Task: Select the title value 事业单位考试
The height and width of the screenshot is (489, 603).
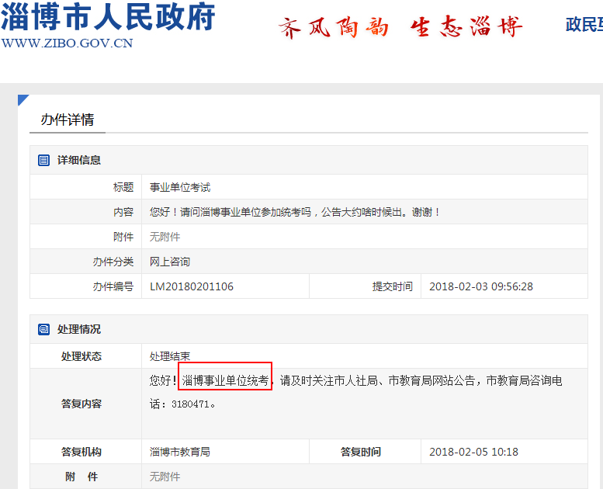Action: click(180, 187)
